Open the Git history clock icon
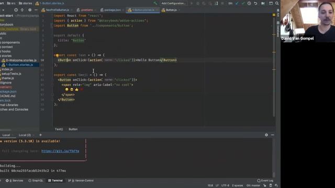The image size is (335, 188). (x=249, y=4)
